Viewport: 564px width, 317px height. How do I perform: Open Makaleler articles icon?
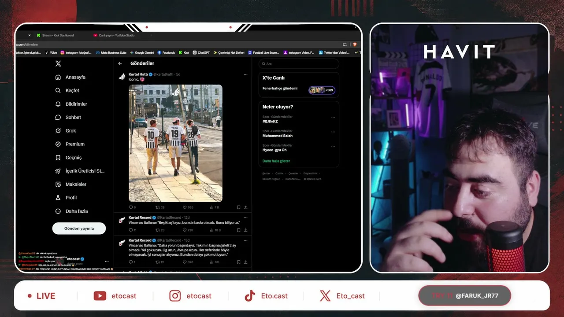(58, 184)
